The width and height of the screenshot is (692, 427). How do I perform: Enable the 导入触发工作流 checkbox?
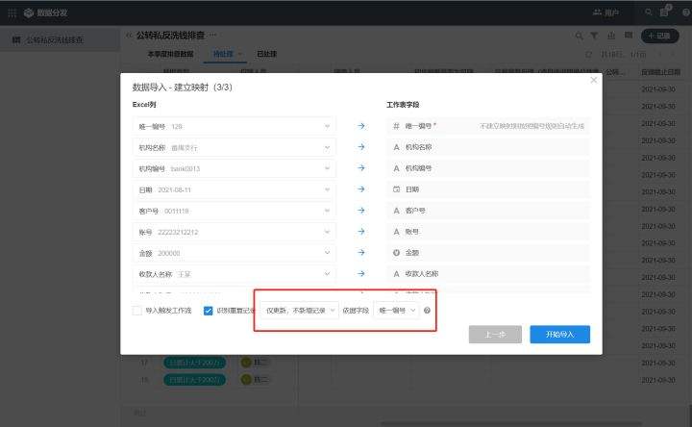click(x=136, y=311)
